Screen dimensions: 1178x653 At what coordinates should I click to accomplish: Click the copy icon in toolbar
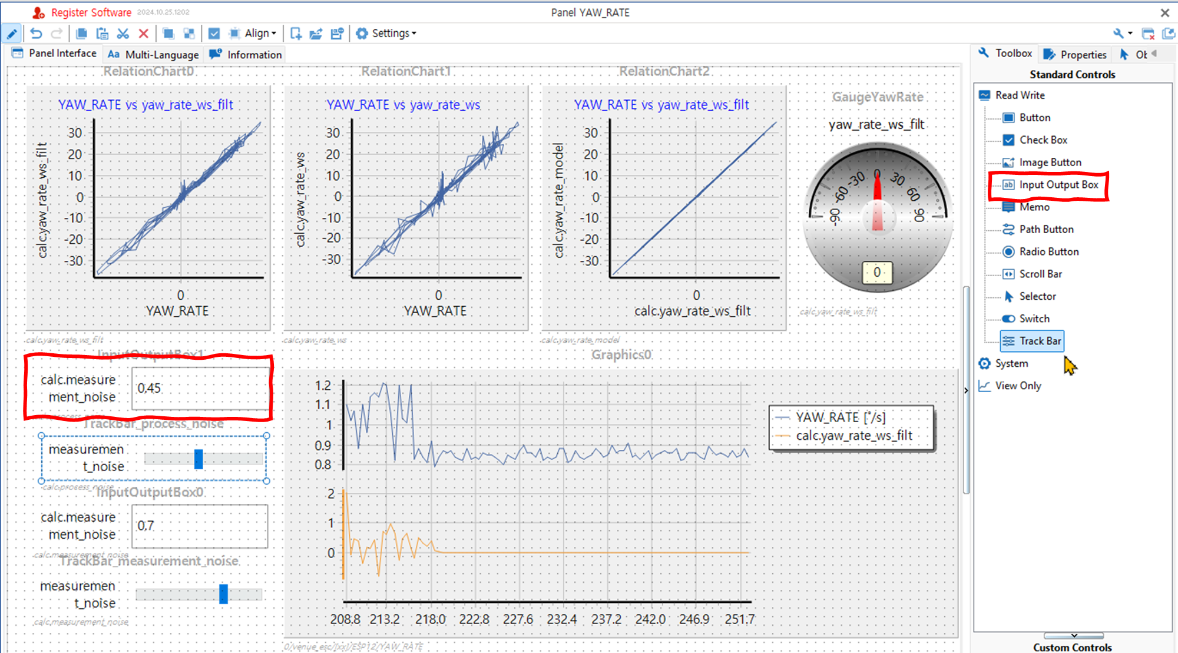pos(81,34)
